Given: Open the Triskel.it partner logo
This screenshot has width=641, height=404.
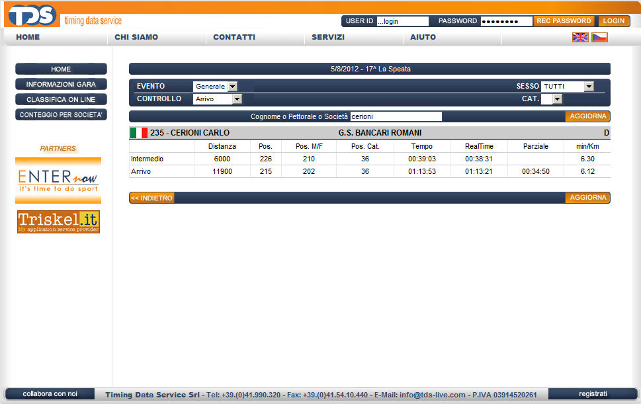Looking at the screenshot, I should 58,222.
